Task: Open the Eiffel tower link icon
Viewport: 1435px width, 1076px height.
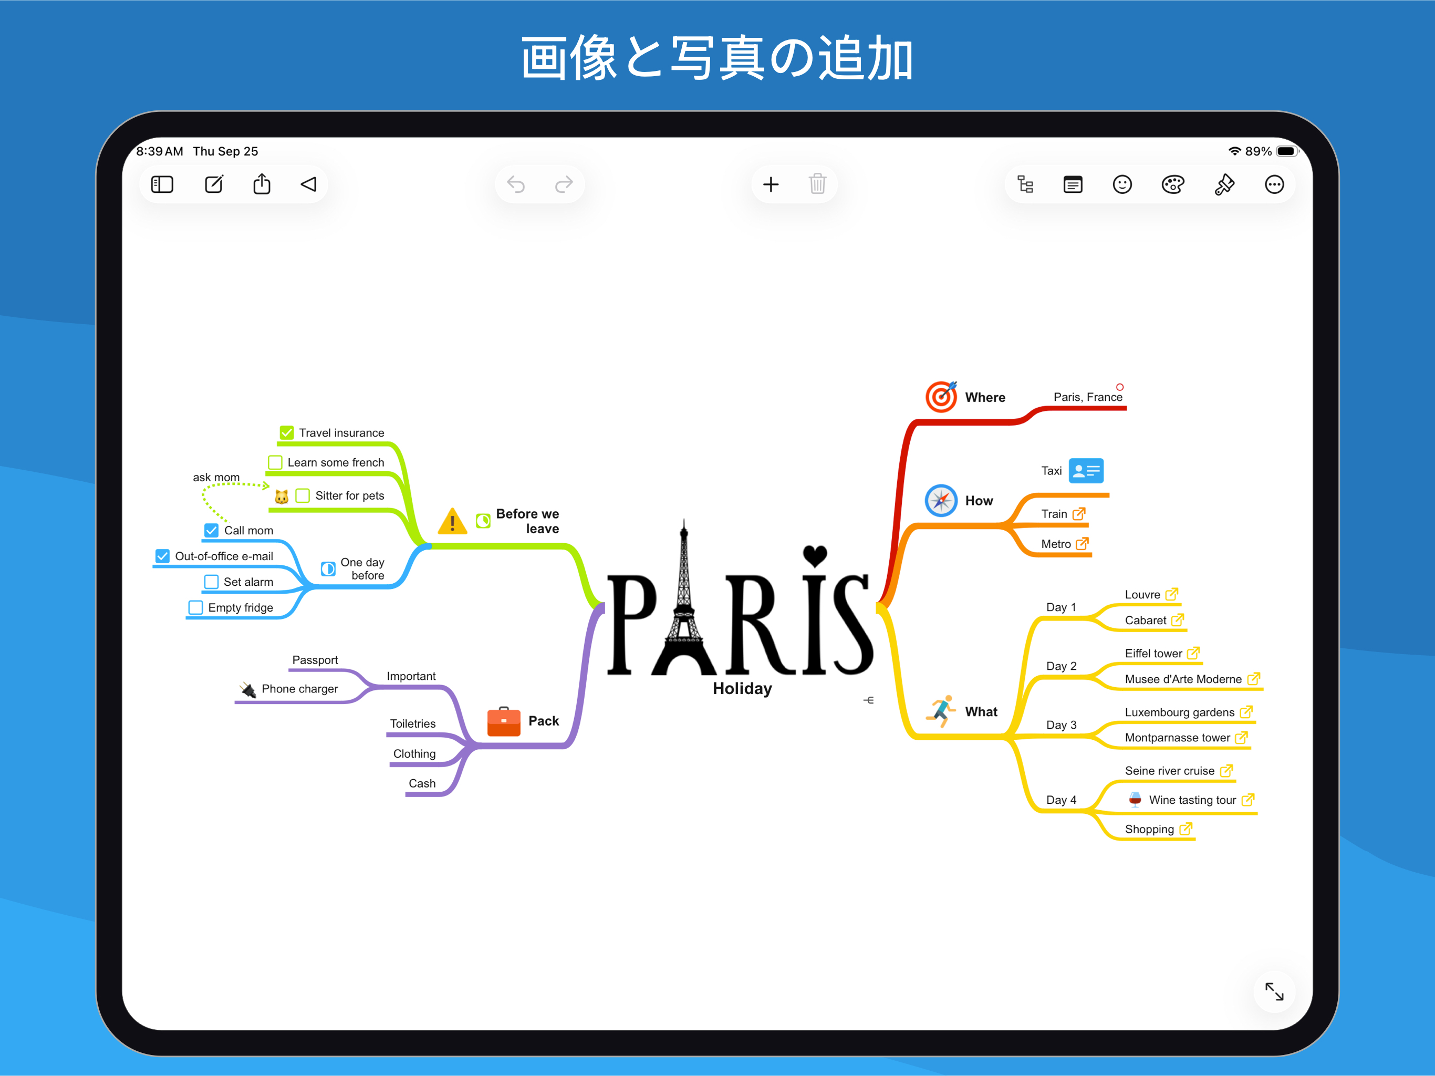Action: click(1192, 654)
